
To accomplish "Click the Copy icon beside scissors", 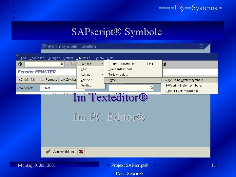I will pyautogui.click(x=27, y=79).
